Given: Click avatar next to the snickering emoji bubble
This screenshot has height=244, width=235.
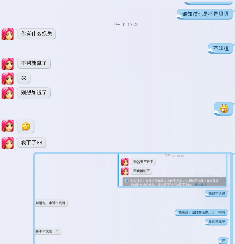Looking at the screenshot, I should point(8,126).
